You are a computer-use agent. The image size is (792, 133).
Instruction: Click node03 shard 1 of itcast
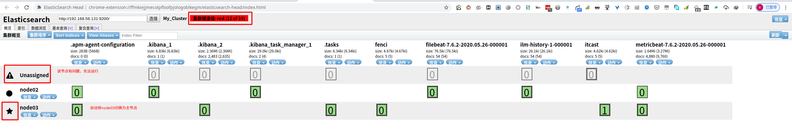(605, 110)
